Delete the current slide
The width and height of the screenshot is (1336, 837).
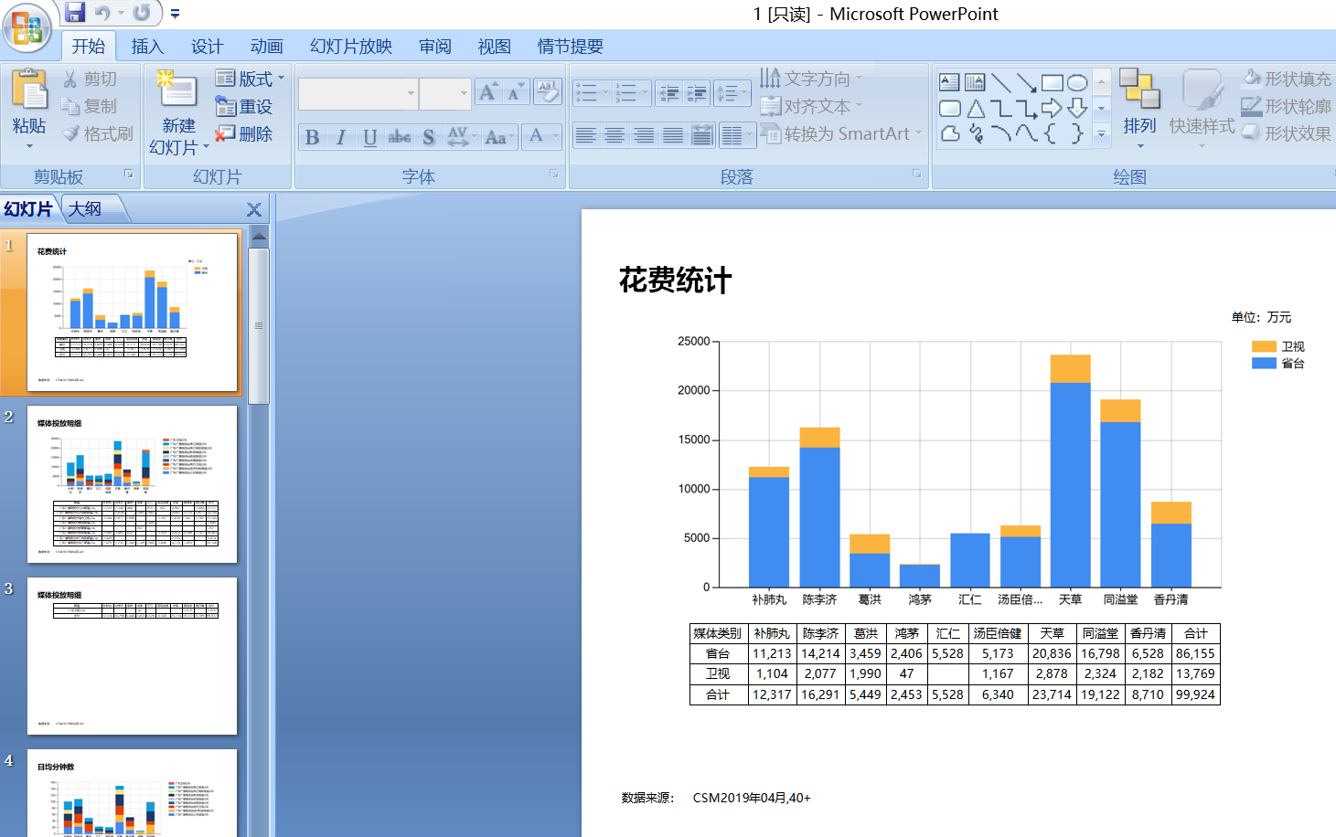coord(244,134)
